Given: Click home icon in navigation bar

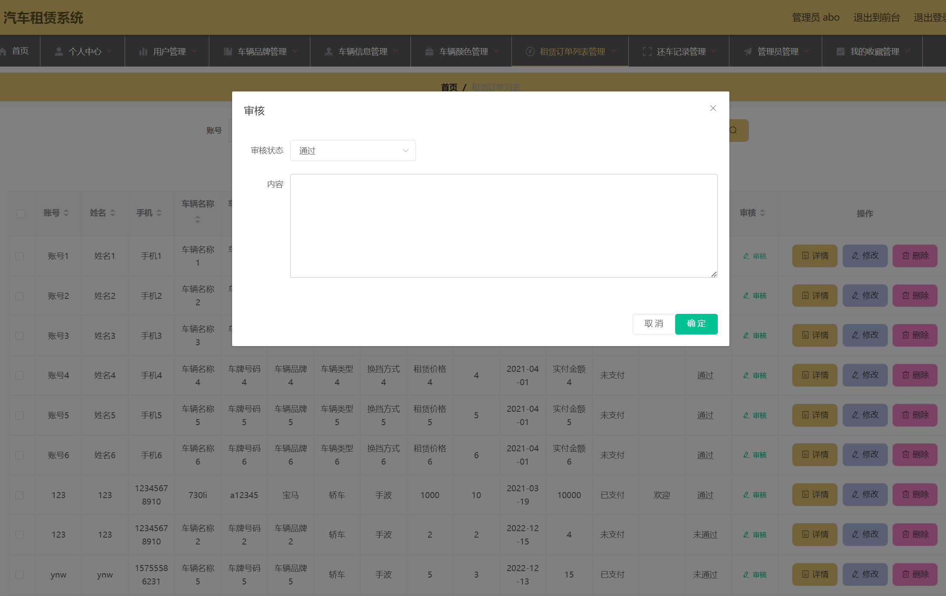Looking at the screenshot, I should click(x=3, y=52).
